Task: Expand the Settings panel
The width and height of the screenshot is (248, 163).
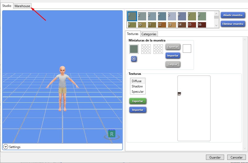Action: click(x=6, y=147)
